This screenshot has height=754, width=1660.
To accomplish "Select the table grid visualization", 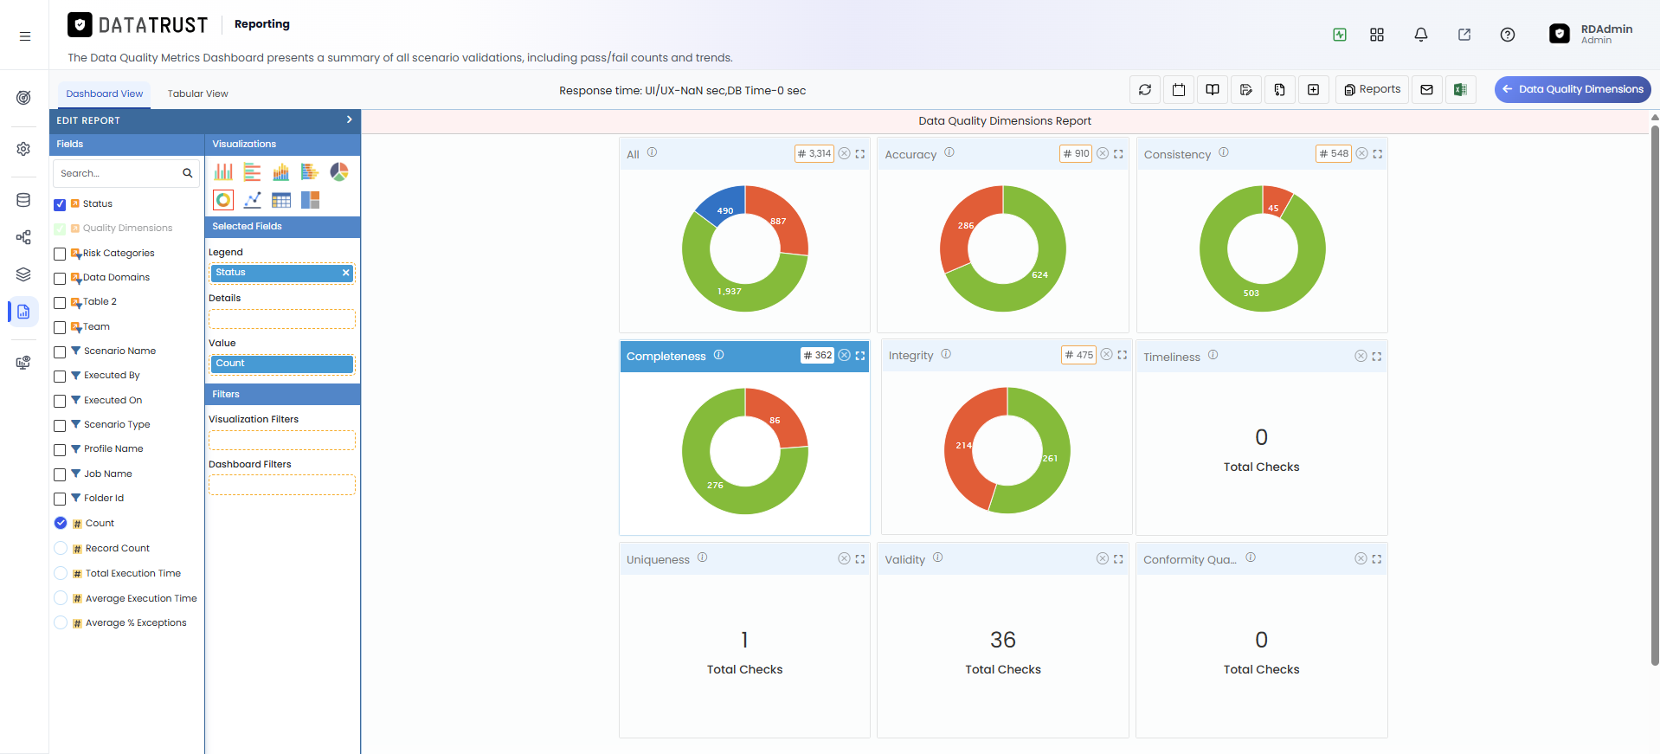I will coord(281,200).
